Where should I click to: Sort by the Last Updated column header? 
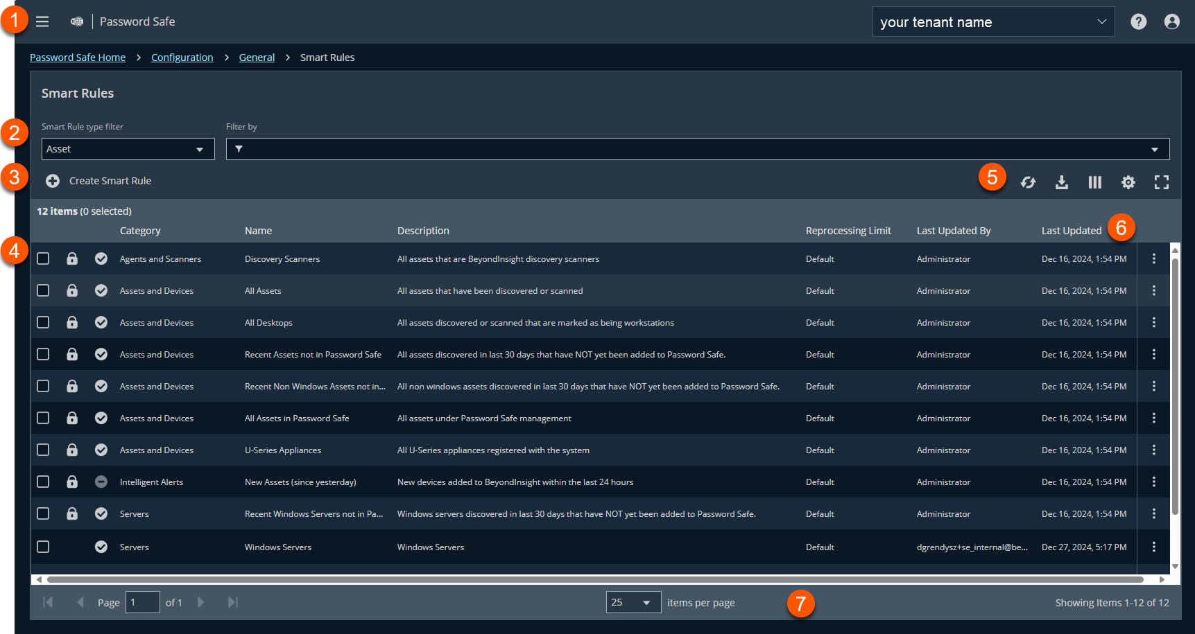point(1071,231)
